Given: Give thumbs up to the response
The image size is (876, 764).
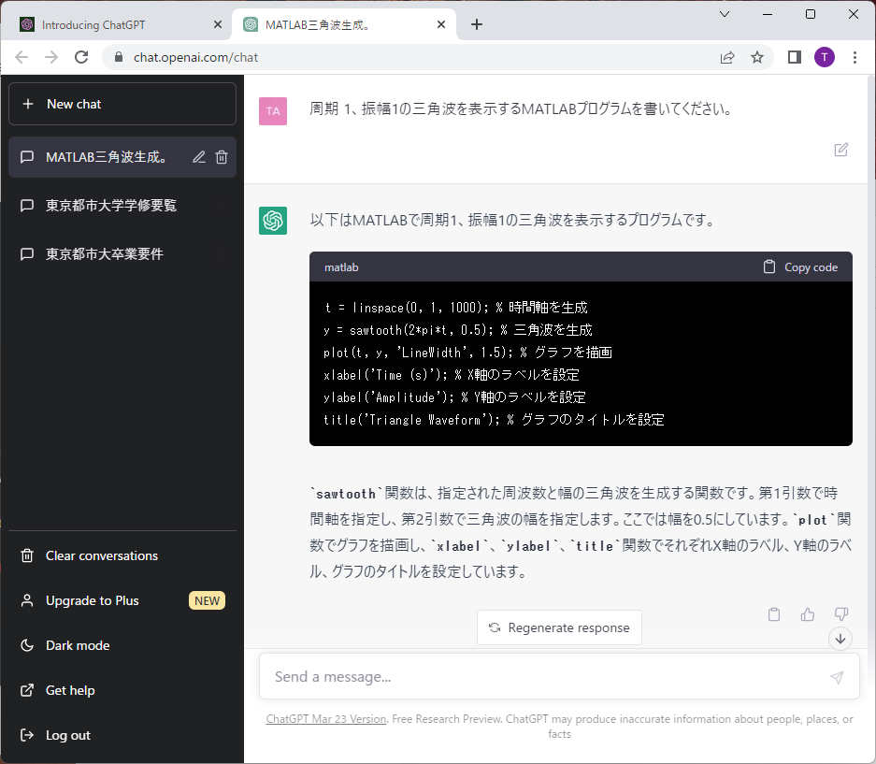Looking at the screenshot, I should [x=807, y=614].
